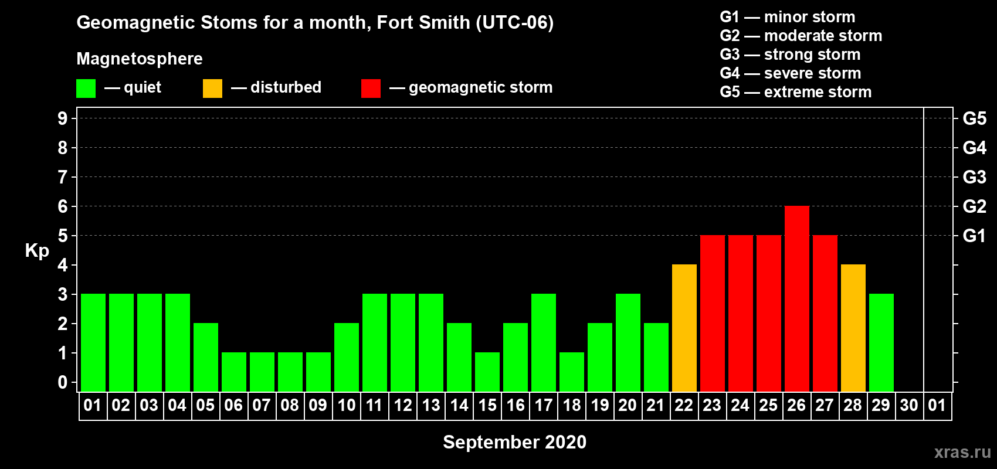Screen dimensions: 997x469
Task: Click the green bar for day 10
Action: click(x=347, y=357)
